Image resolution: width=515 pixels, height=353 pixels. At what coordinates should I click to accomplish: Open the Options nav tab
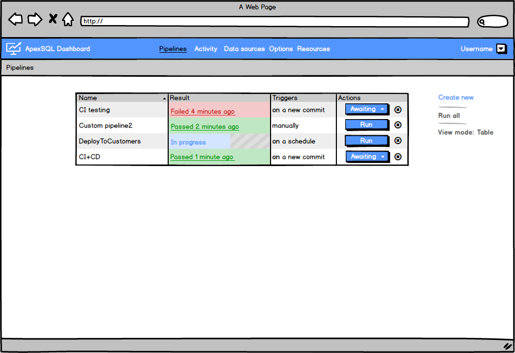(281, 49)
